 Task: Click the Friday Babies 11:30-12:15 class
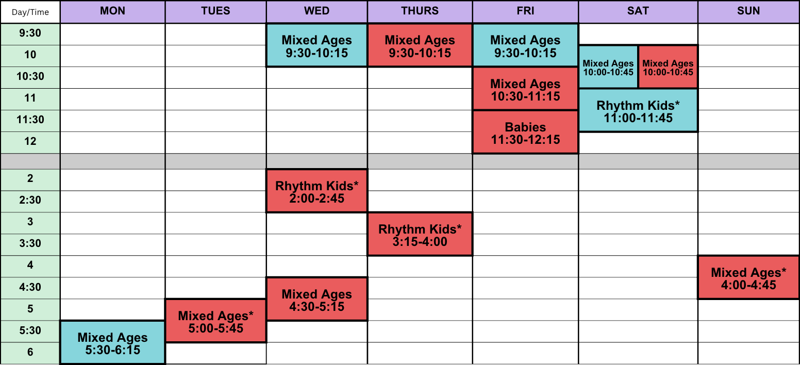[525, 132]
